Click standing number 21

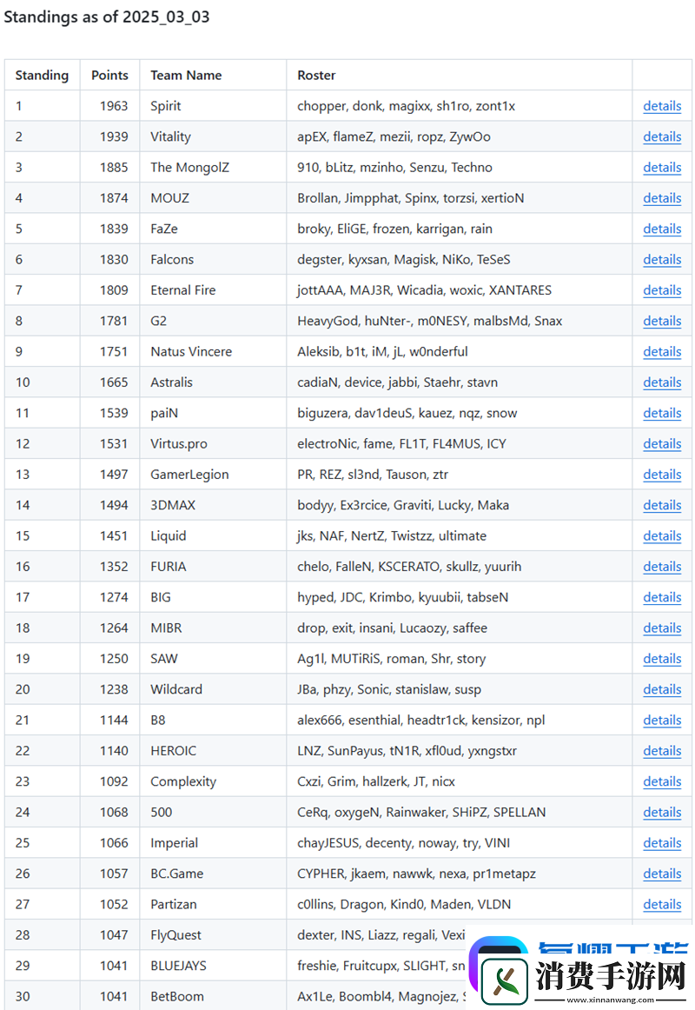[23, 721]
